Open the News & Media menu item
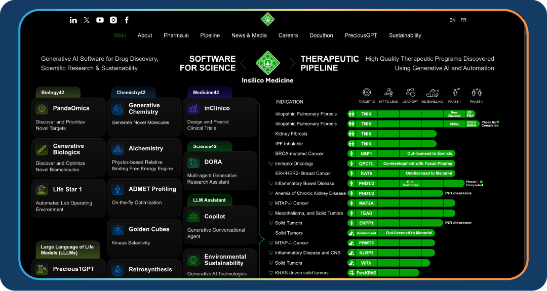This screenshot has height=291, width=547. point(249,35)
